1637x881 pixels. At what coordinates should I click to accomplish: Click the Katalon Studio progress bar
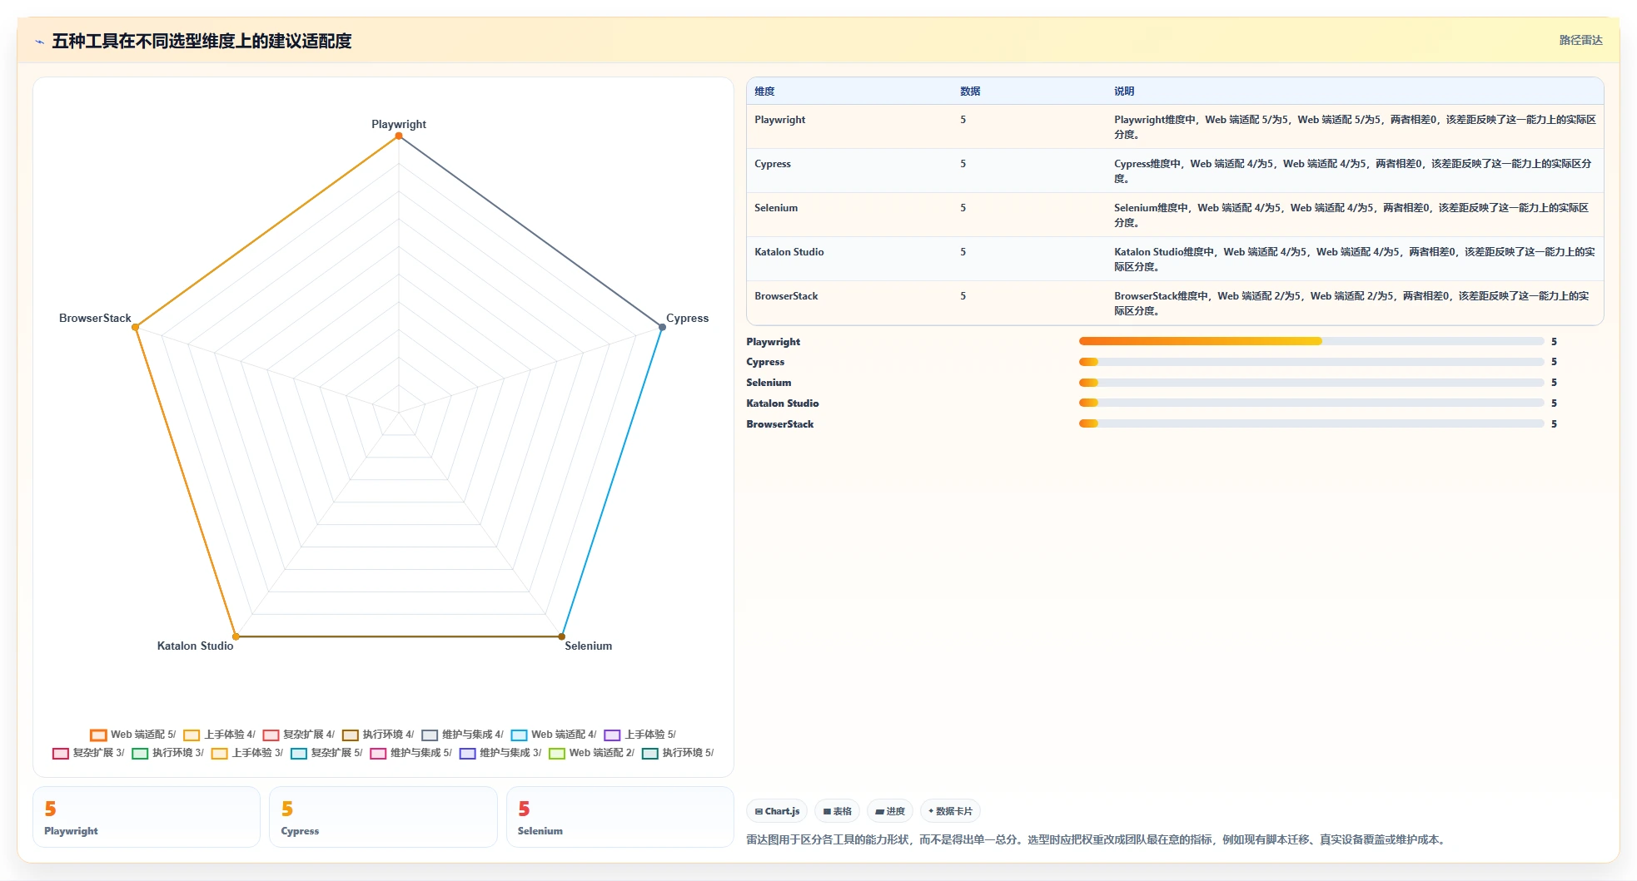[1311, 403]
